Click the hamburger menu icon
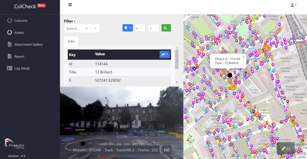 [x=70, y=5]
